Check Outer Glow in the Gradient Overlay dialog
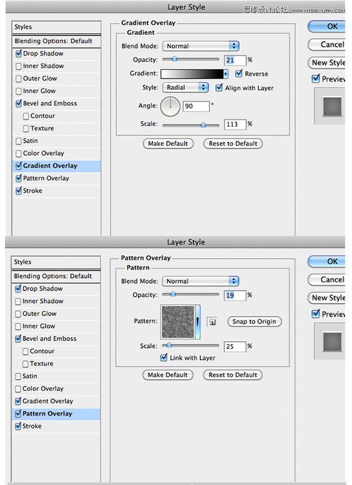This screenshot has width=352, height=485. (19, 79)
